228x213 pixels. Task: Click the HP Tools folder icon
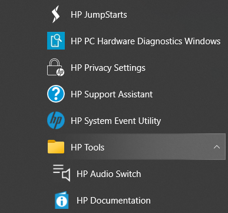tap(56, 147)
